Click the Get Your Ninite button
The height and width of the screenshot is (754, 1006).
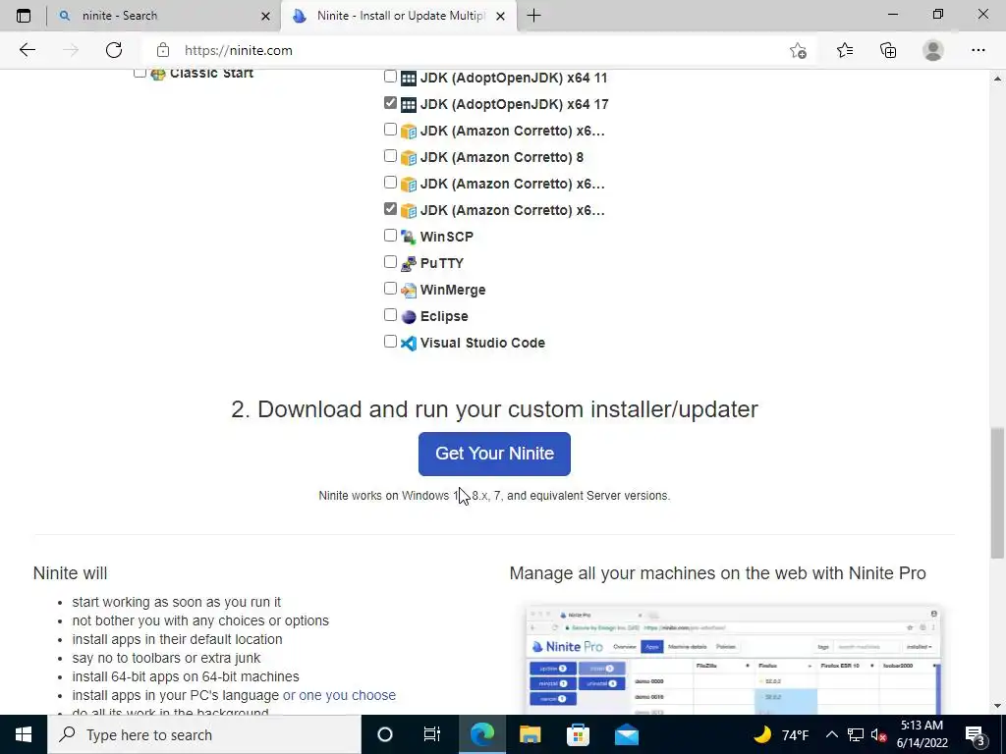click(494, 454)
